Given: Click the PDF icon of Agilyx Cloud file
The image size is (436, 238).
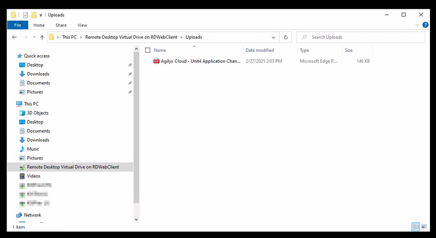Looking at the screenshot, I should click(x=157, y=61).
